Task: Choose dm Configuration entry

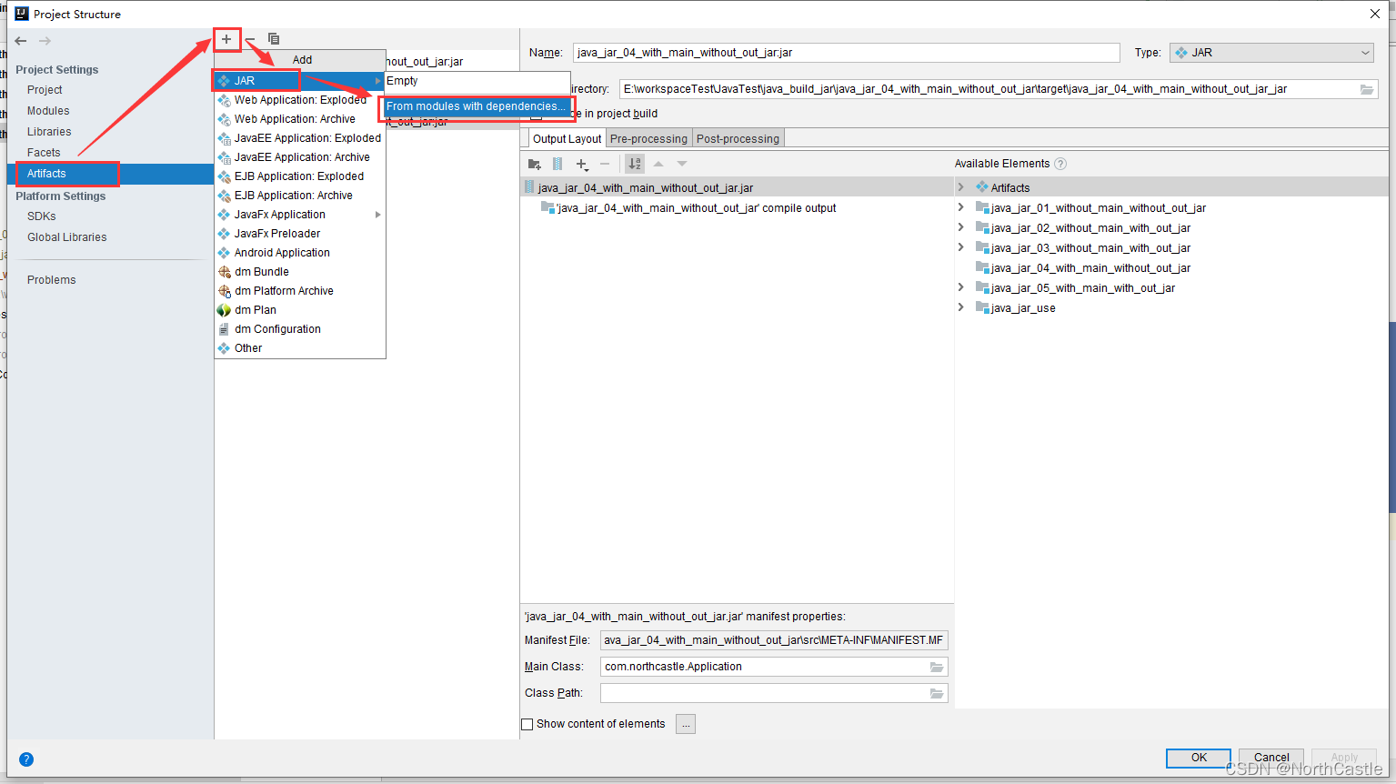Action: (300, 329)
